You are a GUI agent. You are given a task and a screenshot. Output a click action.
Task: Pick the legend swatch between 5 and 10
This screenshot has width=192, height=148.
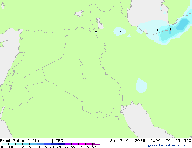(33, 144)
